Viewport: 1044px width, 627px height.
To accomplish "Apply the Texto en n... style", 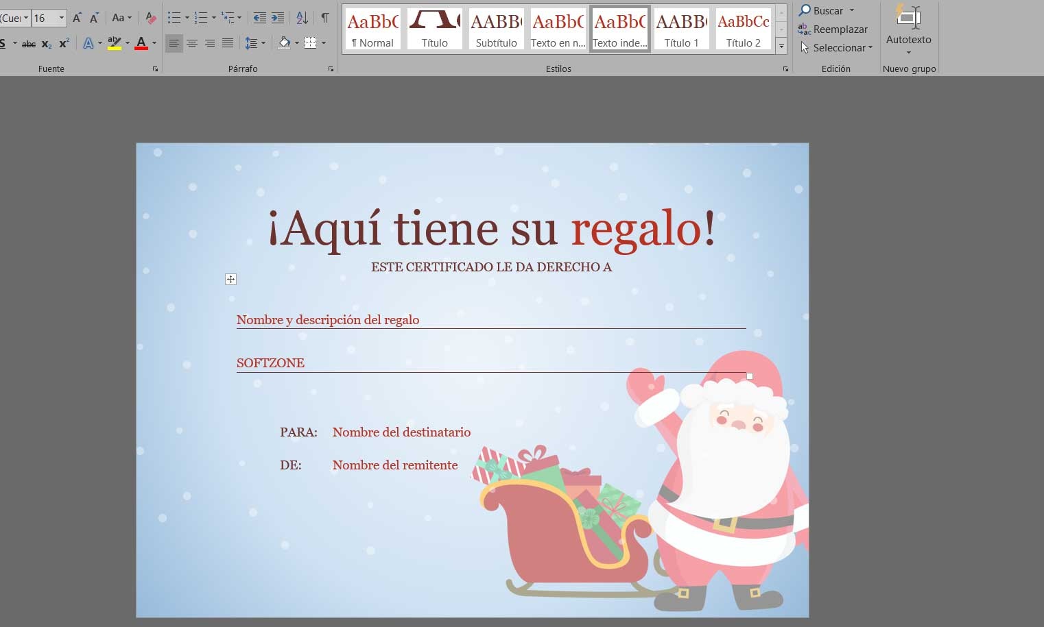I will pyautogui.click(x=558, y=29).
